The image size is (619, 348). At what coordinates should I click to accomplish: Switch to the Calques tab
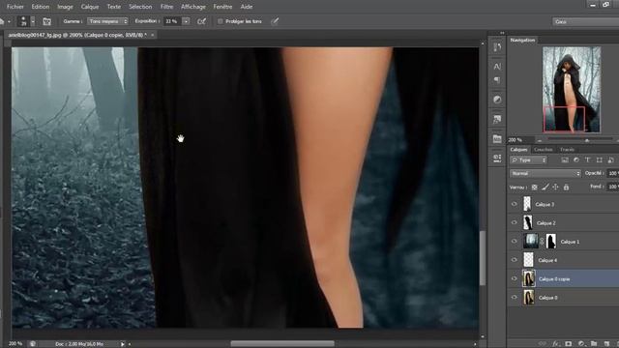point(518,150)
